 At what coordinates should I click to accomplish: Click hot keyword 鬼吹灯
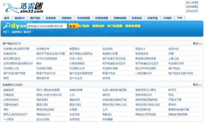pos(27,32)
